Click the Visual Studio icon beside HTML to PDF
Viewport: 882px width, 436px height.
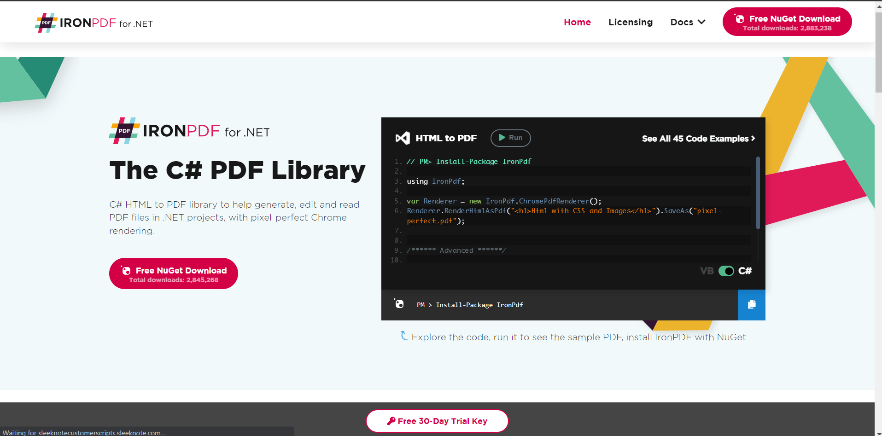point(403,138)
